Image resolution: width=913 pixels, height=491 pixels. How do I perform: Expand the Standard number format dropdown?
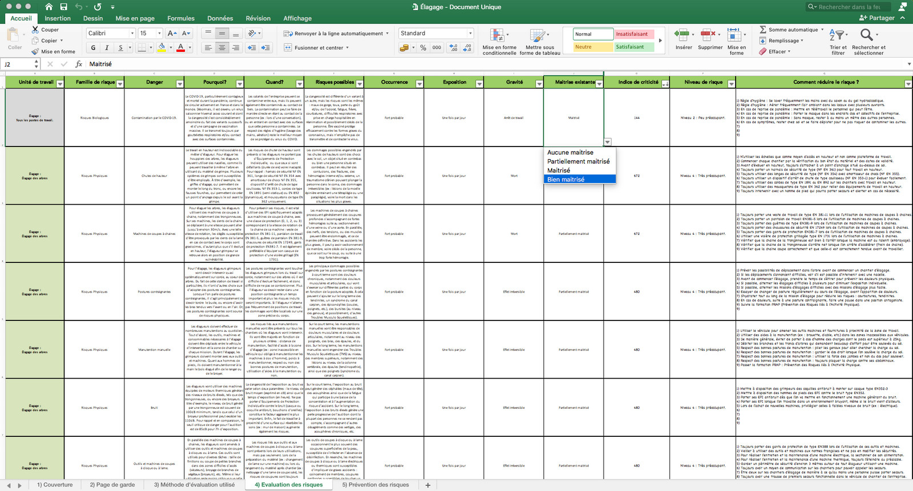pos(470,34)
